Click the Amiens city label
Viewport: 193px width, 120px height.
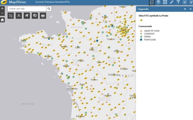[122, 7]
